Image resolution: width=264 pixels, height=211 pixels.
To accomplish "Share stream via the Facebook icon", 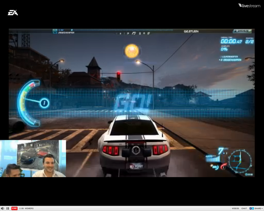I will pos(251,208).
